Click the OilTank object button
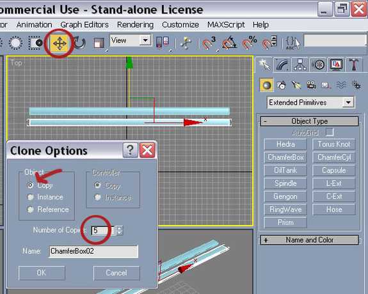 pos(285,171)
